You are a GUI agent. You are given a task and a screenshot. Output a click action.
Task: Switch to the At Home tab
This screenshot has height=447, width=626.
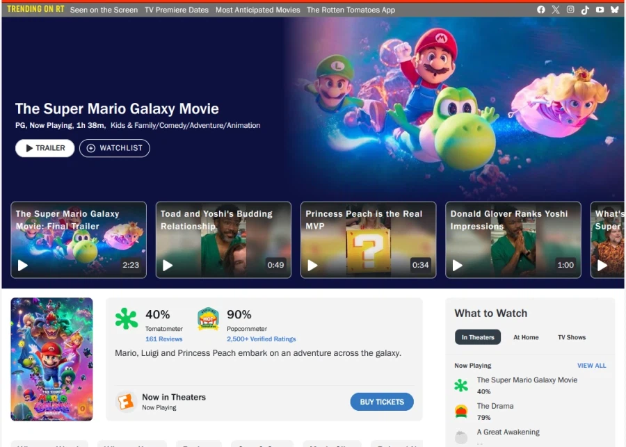tap(526, 337)
